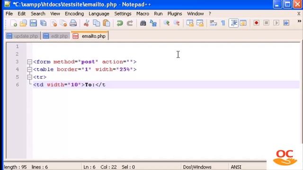Image resolution: width=303 pixels, height=170 pixels.
Task: Copy selection with the Copy icon
Action: tap(96, 23)
